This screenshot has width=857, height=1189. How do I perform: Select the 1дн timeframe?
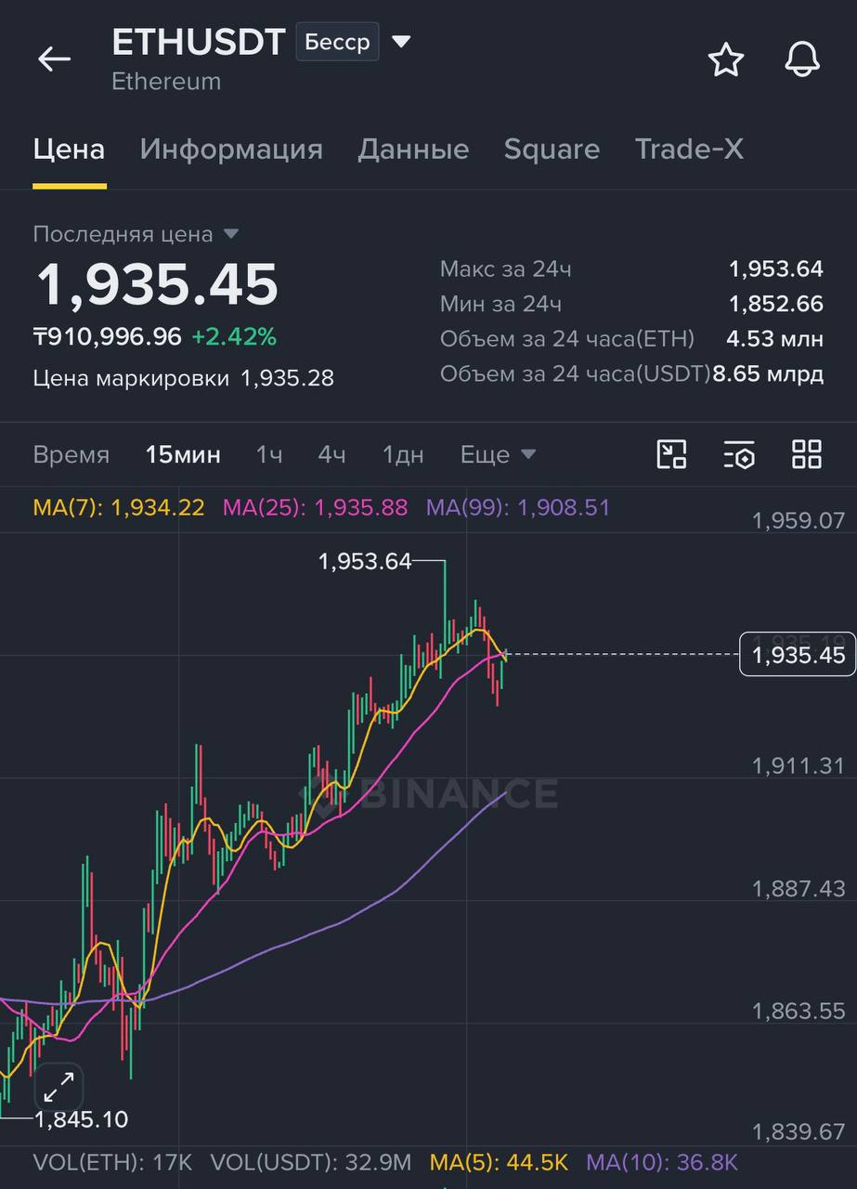point(403,454)
